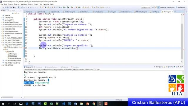
Task: Open the Navigate menu
Action: 24,4
